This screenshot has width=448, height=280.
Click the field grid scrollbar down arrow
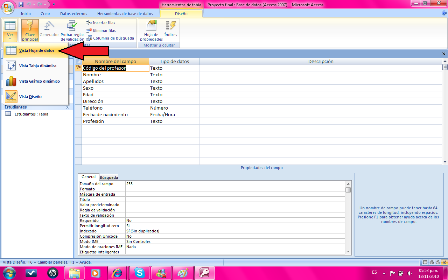click(445, 162)
